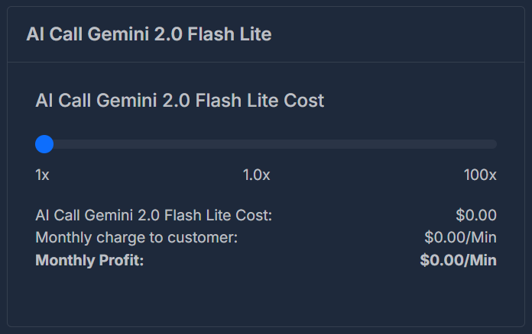The width and height of the screenshot is (532, 334).
Task: Click slider track at three quarters position
Action: 381,144
